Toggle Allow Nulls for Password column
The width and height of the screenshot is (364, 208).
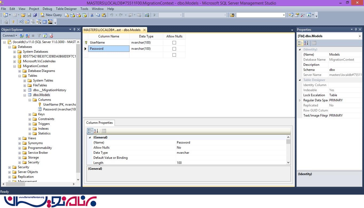[x=174, y=49]
